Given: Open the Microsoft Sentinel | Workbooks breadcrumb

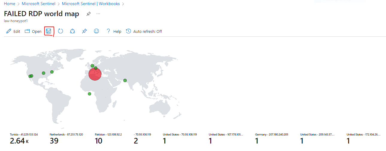Looking at the screenshot, I should tap(91, 4).
